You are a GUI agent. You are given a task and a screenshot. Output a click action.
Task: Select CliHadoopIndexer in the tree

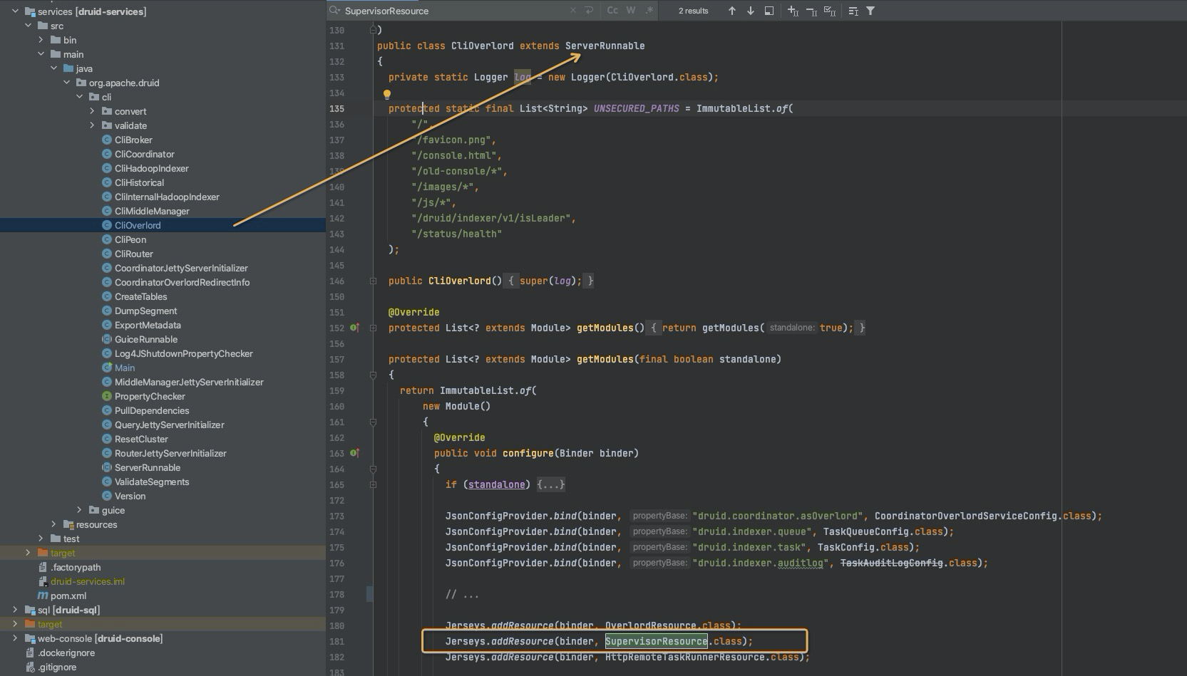click(151, 168)
